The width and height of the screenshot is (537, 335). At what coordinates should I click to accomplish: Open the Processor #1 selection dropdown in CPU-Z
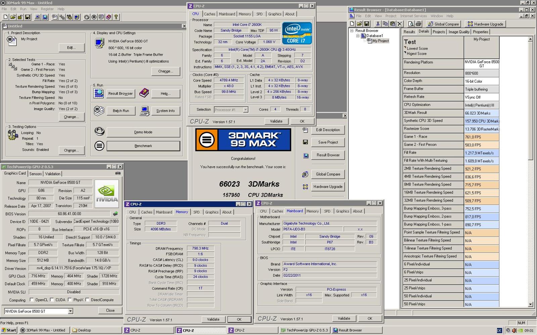coord(245,110)
